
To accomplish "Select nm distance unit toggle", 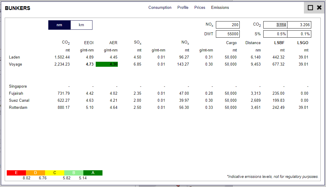I will [x=59, y=25].
